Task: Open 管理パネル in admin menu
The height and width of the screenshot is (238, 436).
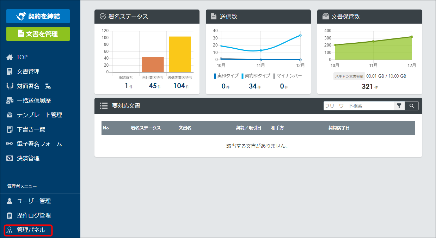Action: coord(31,230)
